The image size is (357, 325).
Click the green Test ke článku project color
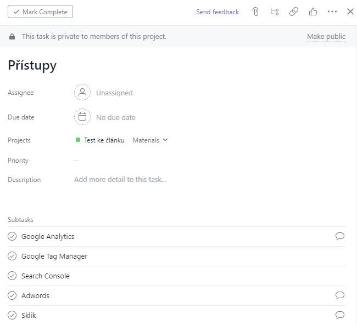coord(78,140)
